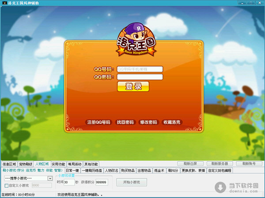The image size is (265, 198).
Task: Open the 购买物品 sub-tab
Action: [128, 171]
